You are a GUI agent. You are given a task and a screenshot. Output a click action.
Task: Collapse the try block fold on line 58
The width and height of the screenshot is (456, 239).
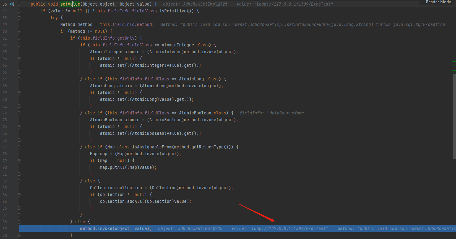click(x=19, y=18)
